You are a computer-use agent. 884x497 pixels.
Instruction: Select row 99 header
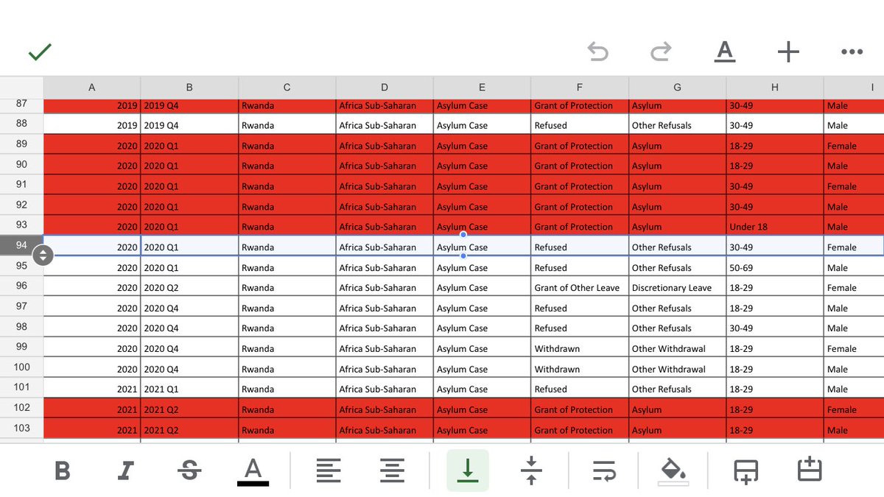(21, 347)
